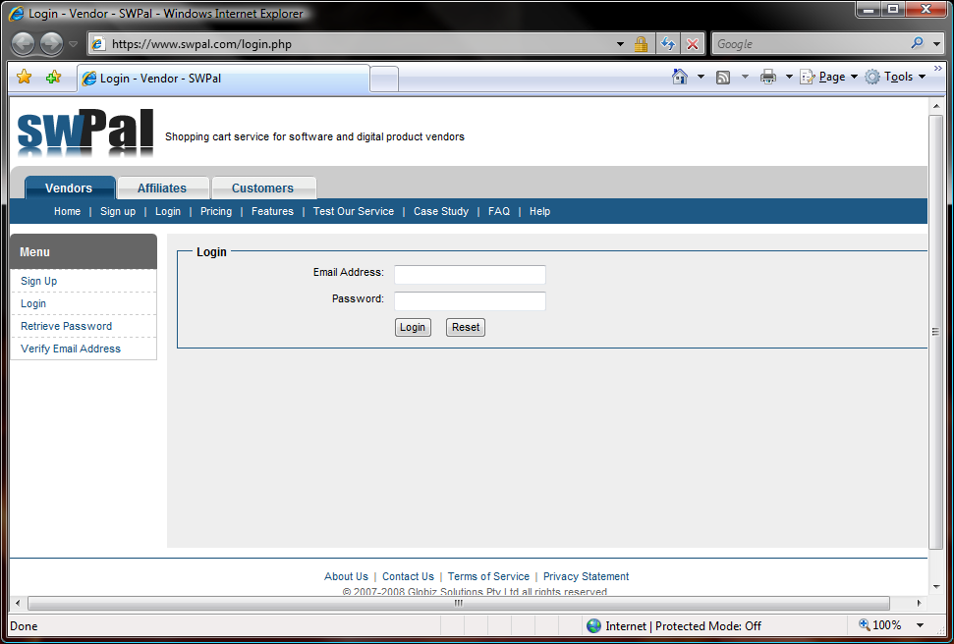
Task: Open the Contact Us footer link
Action: coord(409,576)
